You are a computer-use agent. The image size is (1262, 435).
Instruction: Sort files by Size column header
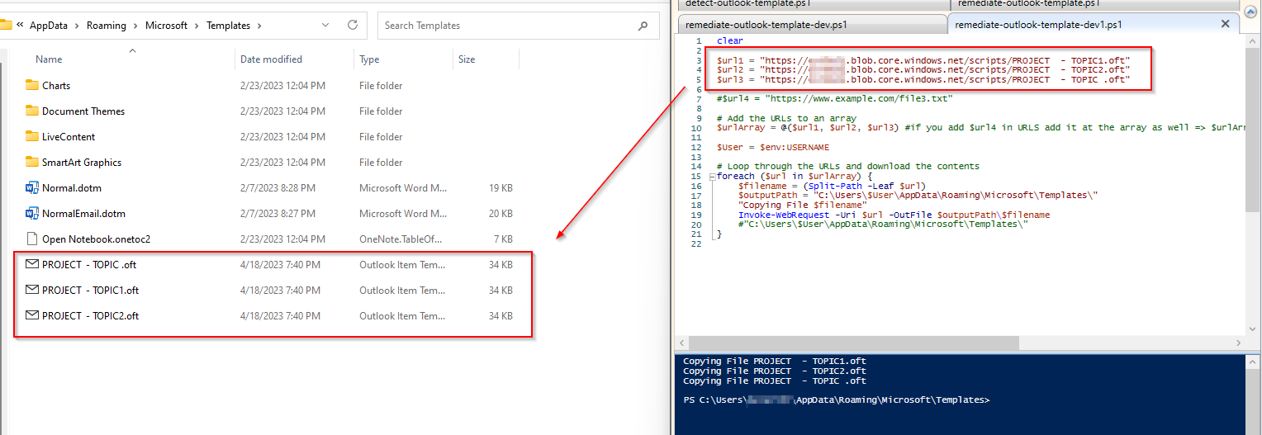tap(467, 59)
